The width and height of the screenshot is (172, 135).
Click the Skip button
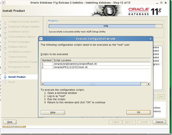coord(161,97)
